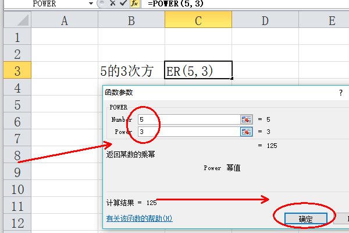The height and width of the screenshot is (233, 349).
Task: Click the Power input field containing 3
Action: [x=188, y=132]
